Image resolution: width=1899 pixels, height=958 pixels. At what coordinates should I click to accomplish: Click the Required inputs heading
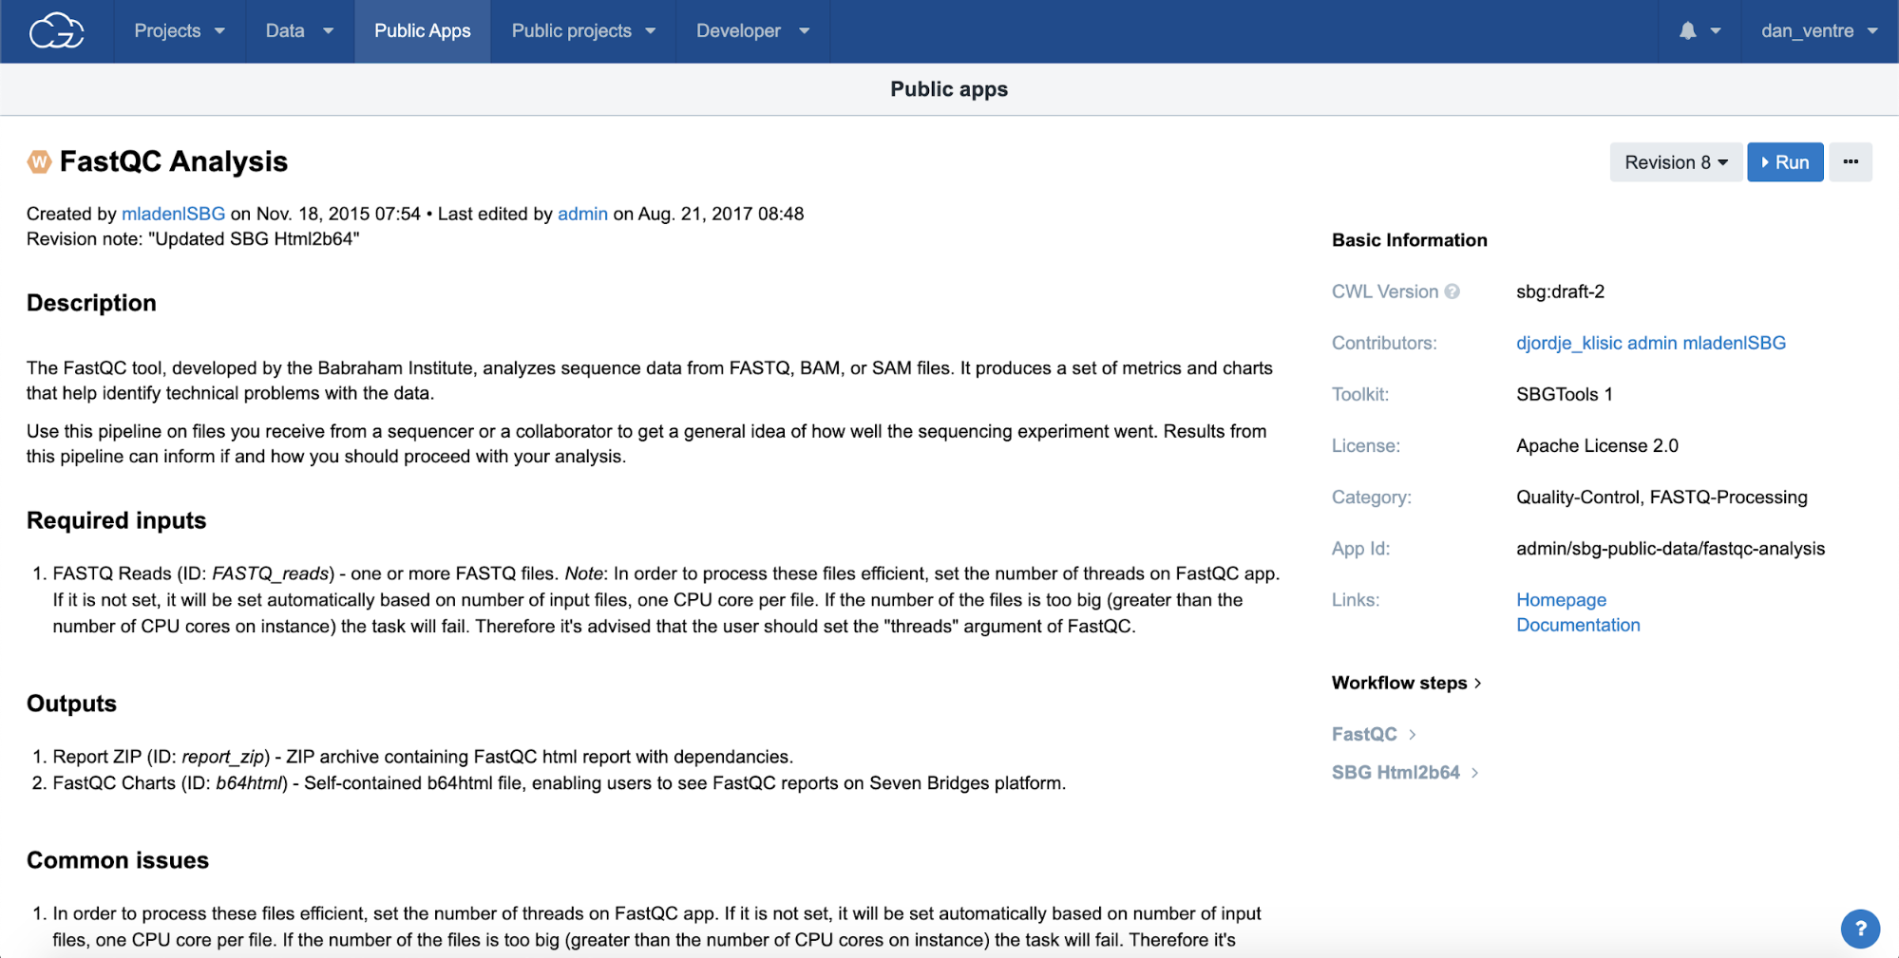pyautogui.click(x=116, y=520)
